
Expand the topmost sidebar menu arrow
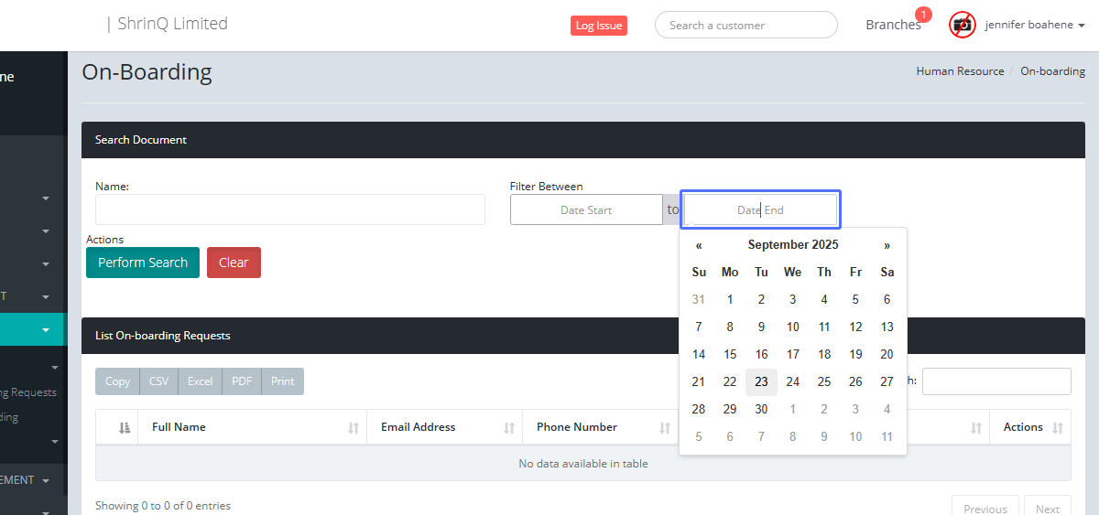46,198
